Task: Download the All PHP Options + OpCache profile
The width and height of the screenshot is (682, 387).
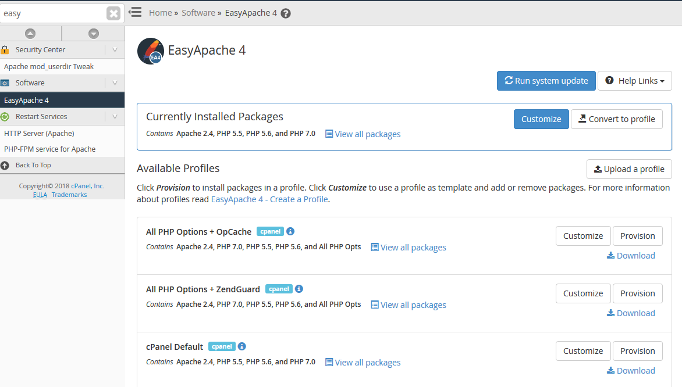Action: click(631, 256)
